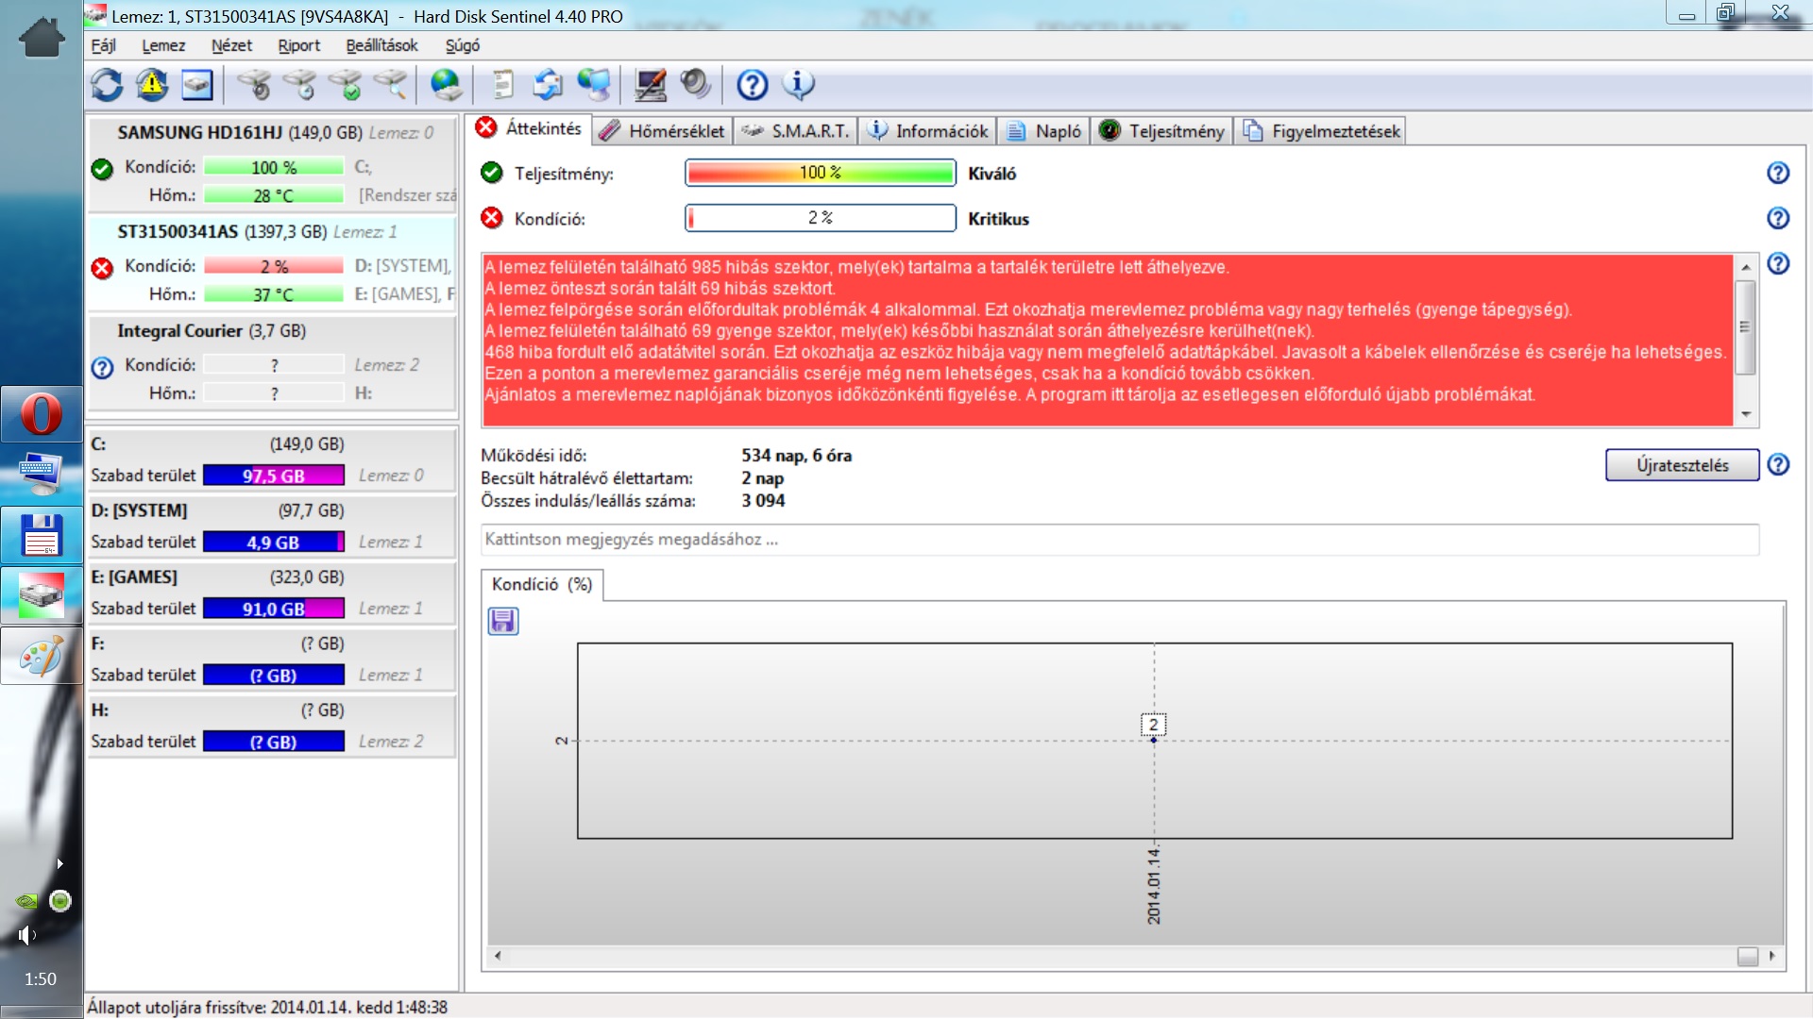Screen dimensions: 1813x1019
Task: Click the refresh disk status toolbar icon
Action: (107, 85)
